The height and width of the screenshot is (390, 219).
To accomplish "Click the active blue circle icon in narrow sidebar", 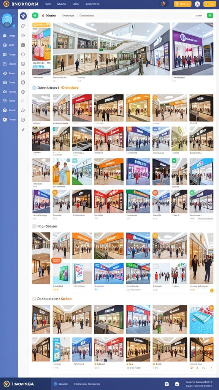I will click(x=23, y=16).
